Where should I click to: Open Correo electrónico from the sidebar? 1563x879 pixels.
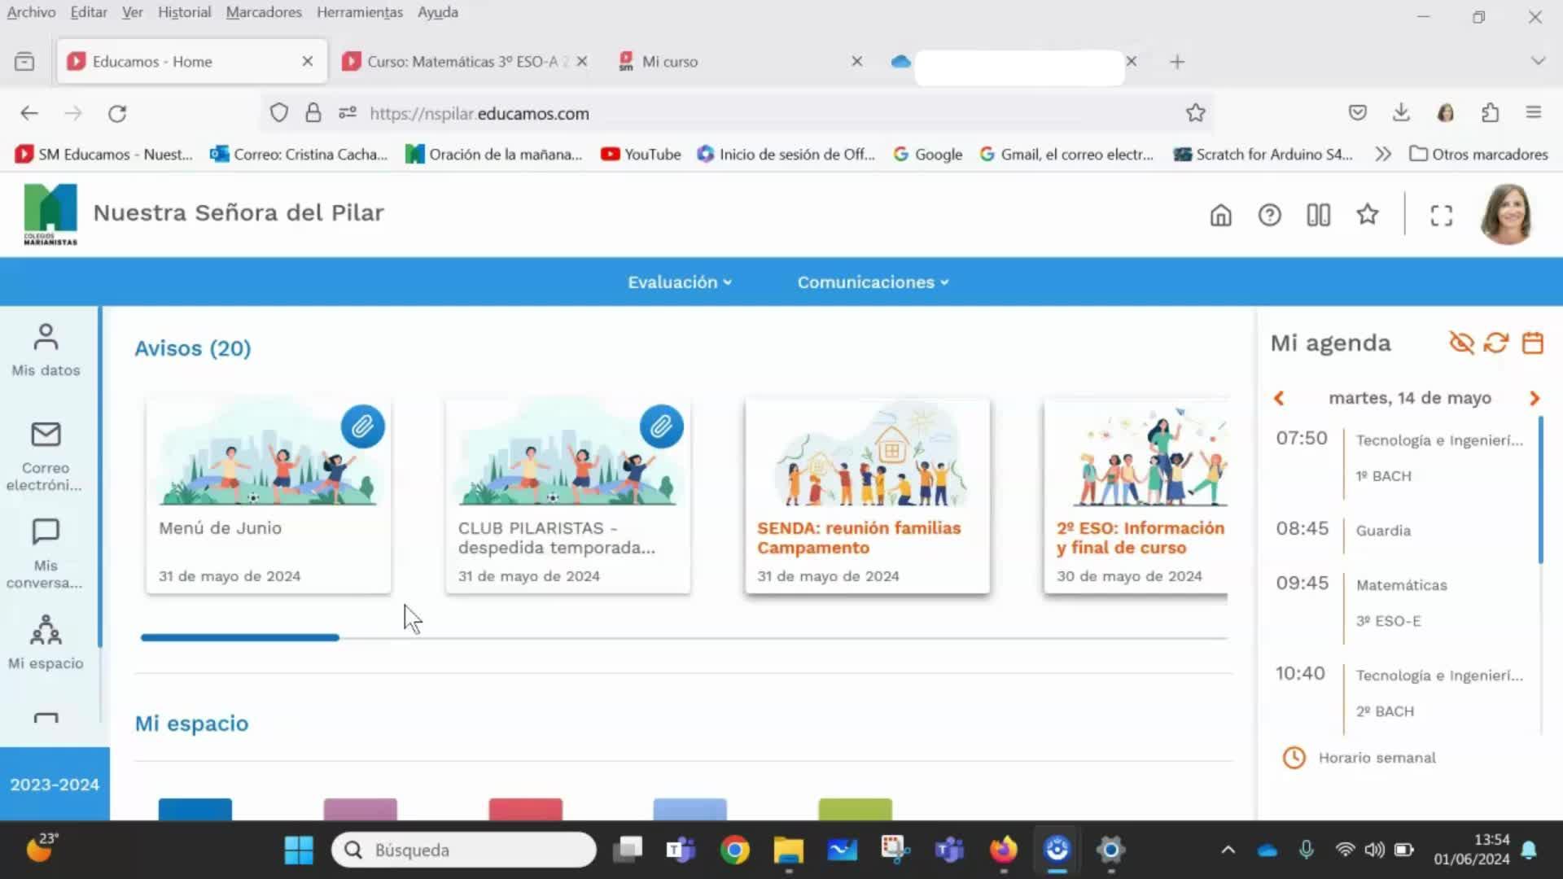[46, 456]
